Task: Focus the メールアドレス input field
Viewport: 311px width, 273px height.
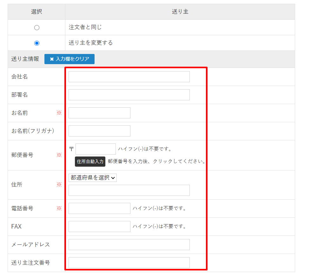Action: coord(129,245)
